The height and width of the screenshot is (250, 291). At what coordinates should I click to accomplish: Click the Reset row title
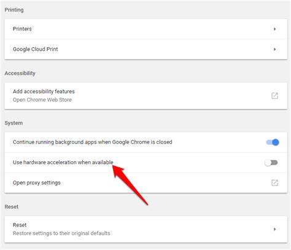pyautogui.click(x=20, y=225)
